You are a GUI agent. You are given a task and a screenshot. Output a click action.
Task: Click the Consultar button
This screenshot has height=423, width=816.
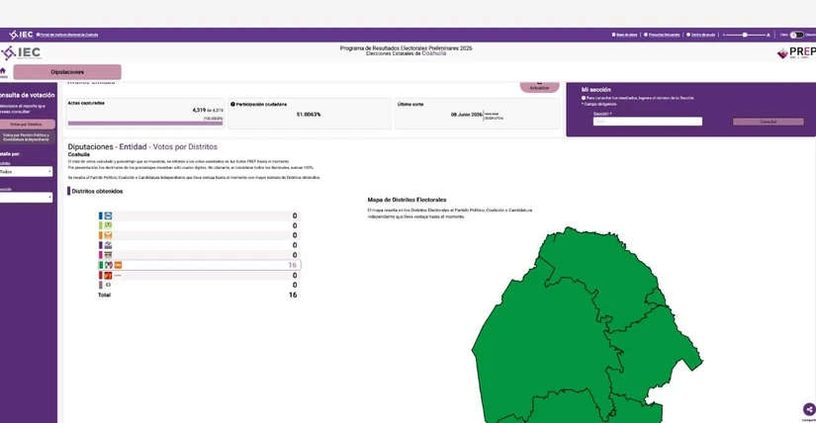click(769, 122)
